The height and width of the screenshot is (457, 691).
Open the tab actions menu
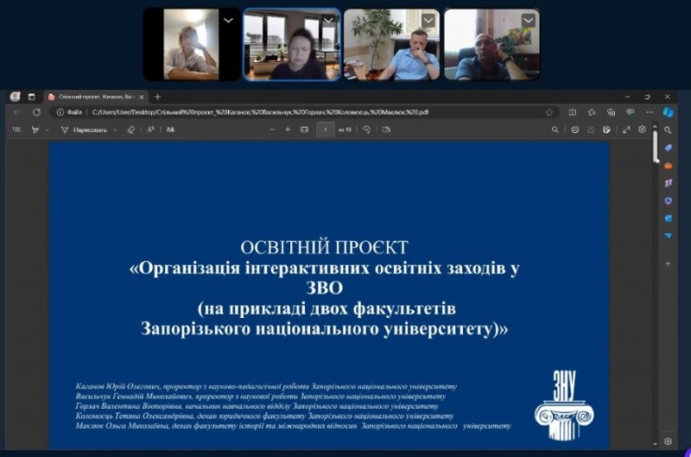point(32,97)
